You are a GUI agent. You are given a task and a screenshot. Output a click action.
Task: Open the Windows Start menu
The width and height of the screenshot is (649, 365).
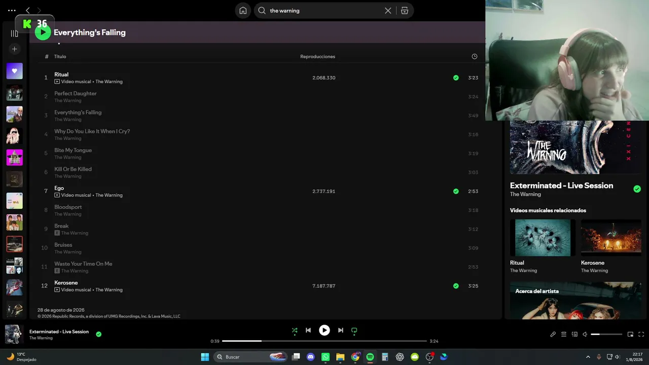(x=205, y=357)
